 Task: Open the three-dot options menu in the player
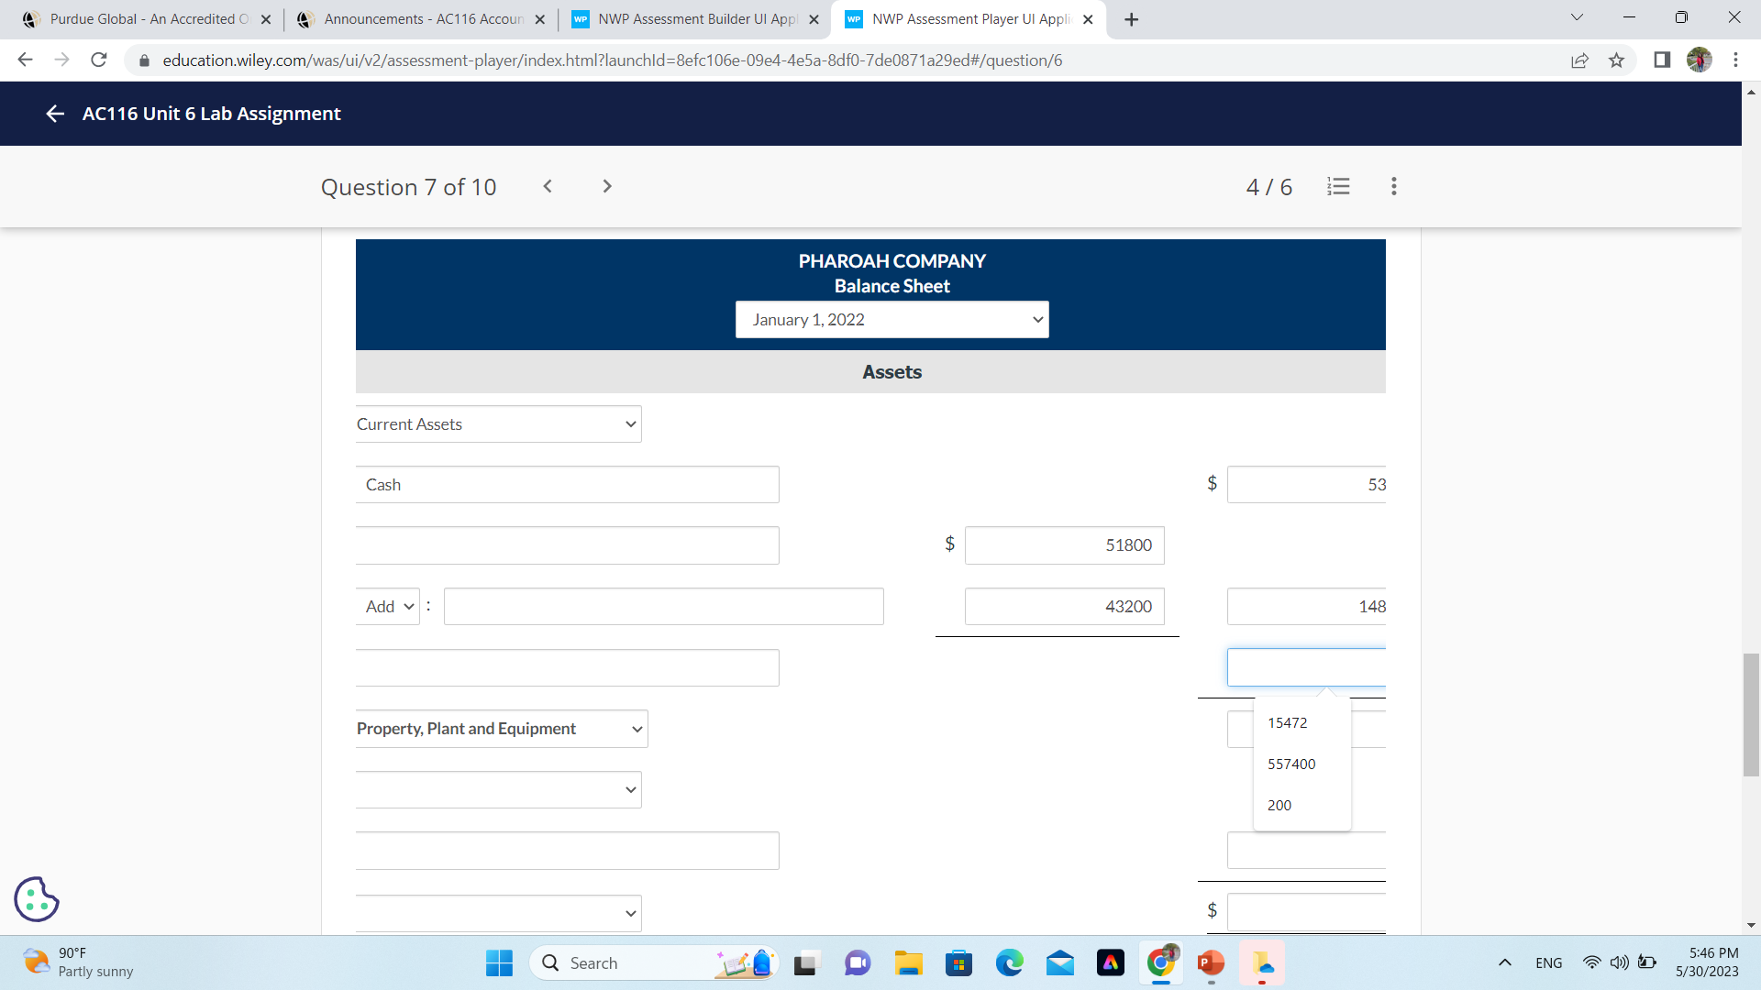pyautogui.click(x=1393, y=186)
